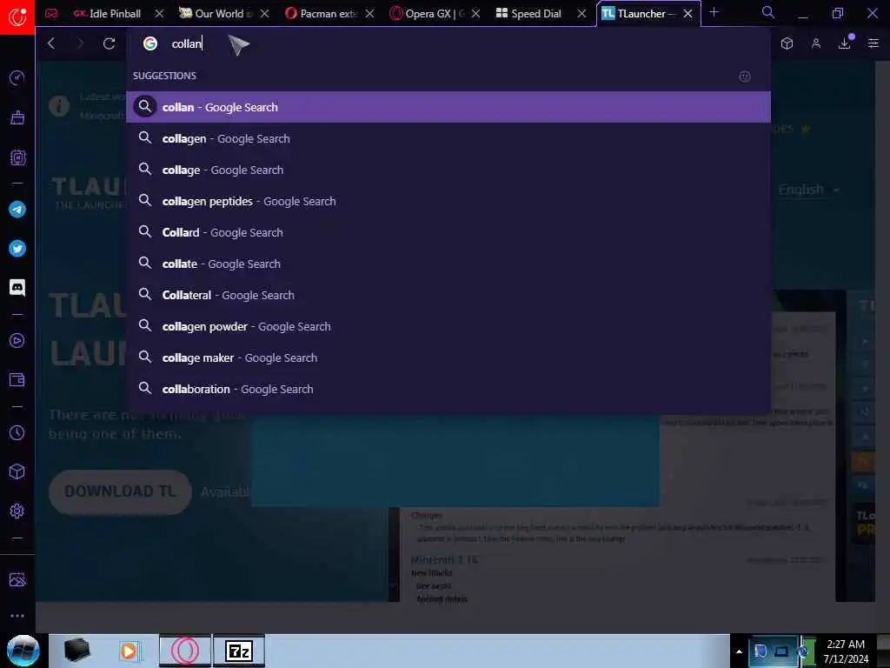Open the account profile icon

tap(815, 43)
